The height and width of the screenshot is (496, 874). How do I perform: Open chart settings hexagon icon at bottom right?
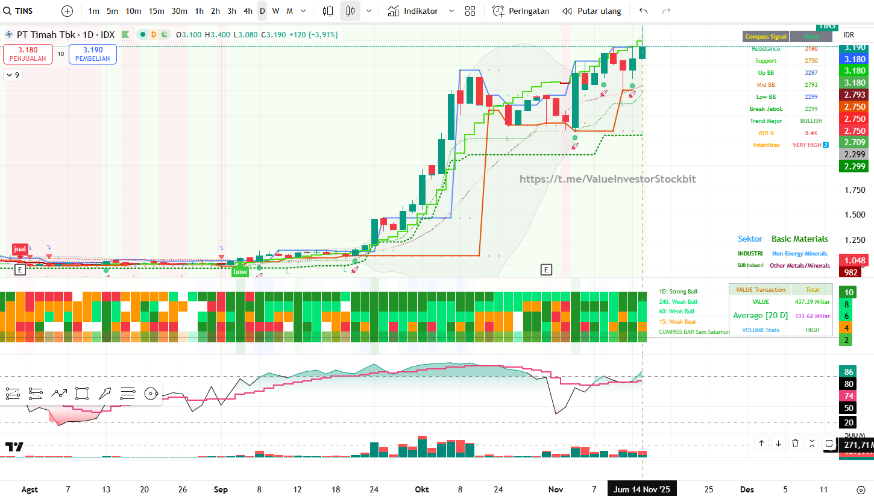pos(861,489)
